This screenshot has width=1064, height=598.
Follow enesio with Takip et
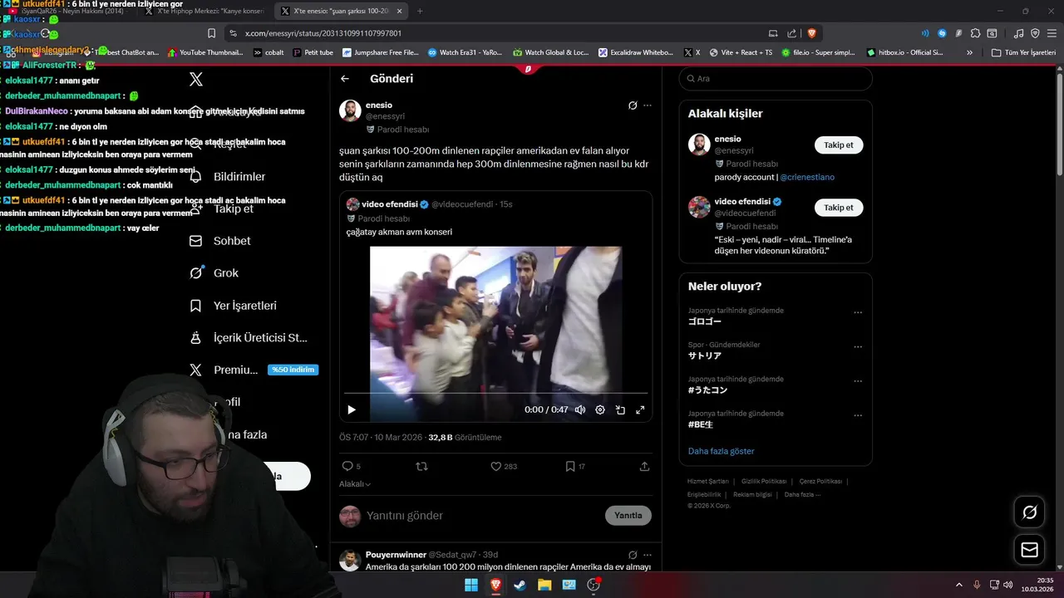click(839, 145)
